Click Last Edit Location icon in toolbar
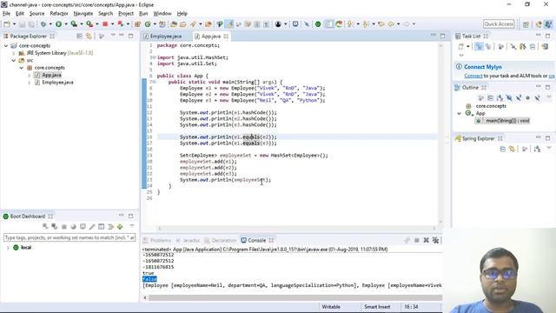This screenshot has height=313, width=556. (381, 24)
